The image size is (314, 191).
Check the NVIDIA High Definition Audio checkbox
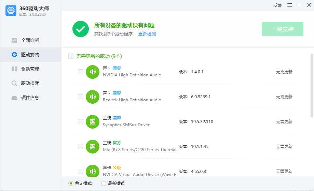coord(80,72)
